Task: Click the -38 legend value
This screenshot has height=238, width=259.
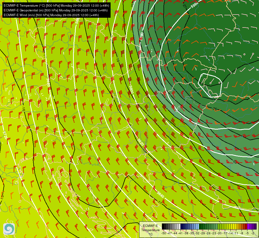Action: 186,233
